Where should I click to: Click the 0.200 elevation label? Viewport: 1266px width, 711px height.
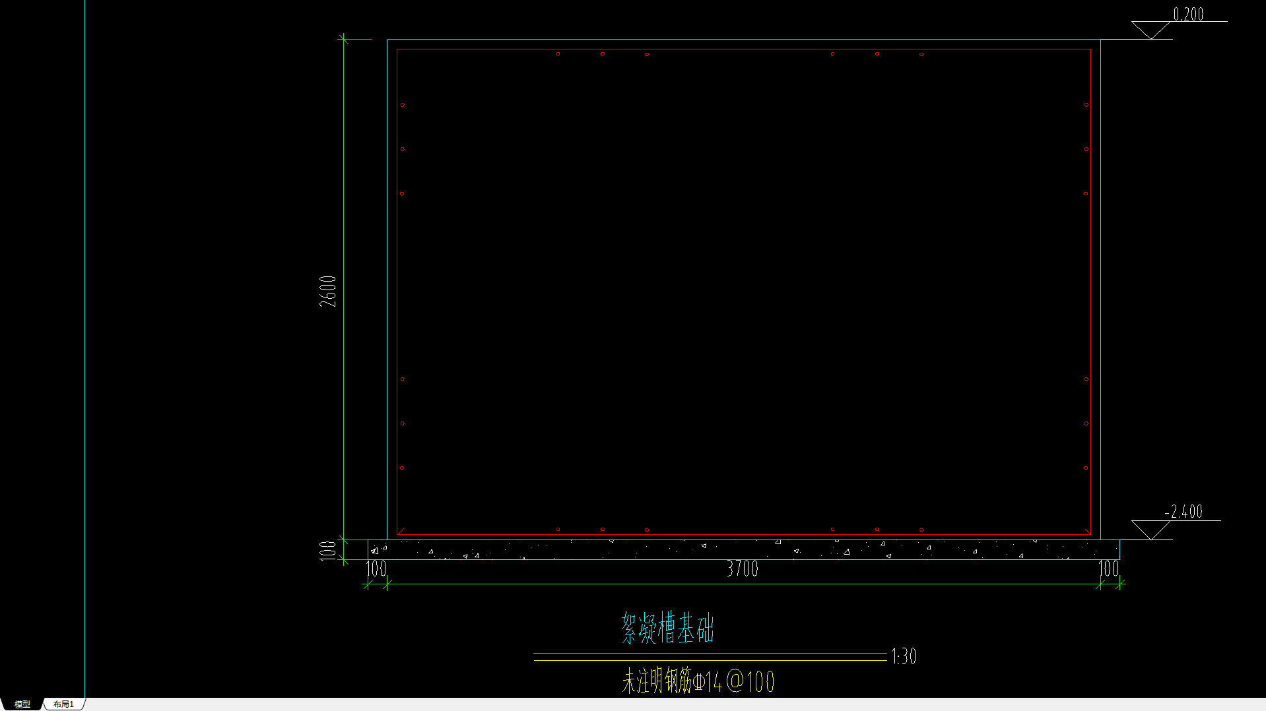pos(1188,15)
